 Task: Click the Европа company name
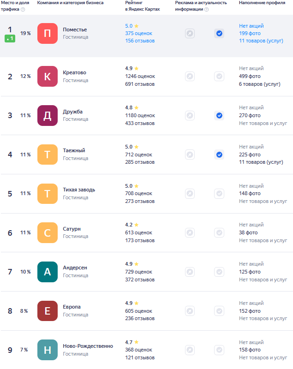(x=72, y=307)
